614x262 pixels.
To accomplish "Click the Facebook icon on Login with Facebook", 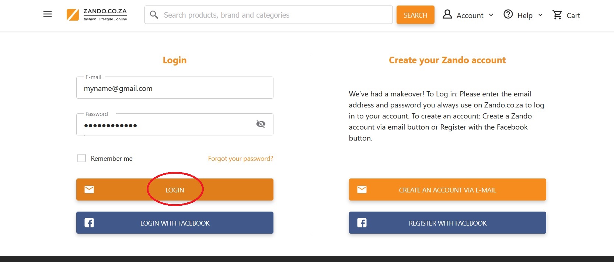I will (x=89, y=223).
